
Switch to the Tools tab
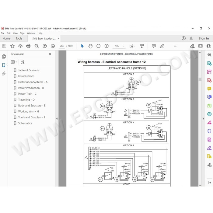(x=19, y=38)
